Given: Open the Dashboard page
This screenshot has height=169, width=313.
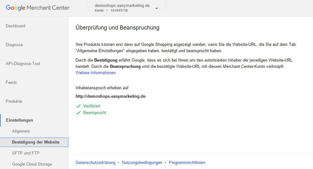Looking at the screenshot, I should pos(15,26).
